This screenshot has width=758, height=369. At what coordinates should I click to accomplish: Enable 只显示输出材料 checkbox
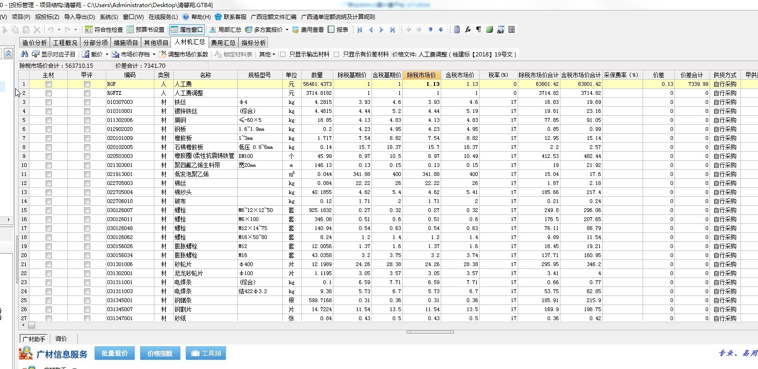(283, 54)
